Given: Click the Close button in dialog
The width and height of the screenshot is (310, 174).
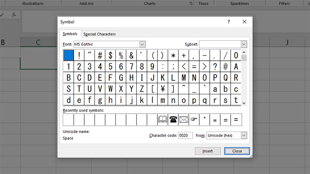Looking at the screenshot, I should click(x=237, y=151).
